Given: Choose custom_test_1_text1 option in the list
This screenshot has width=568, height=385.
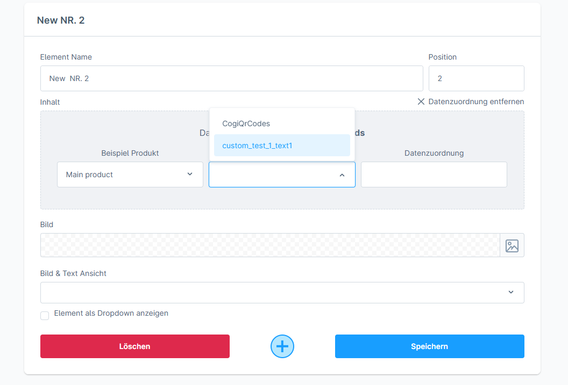Looking at the screenshot, I should coord(257,146).
